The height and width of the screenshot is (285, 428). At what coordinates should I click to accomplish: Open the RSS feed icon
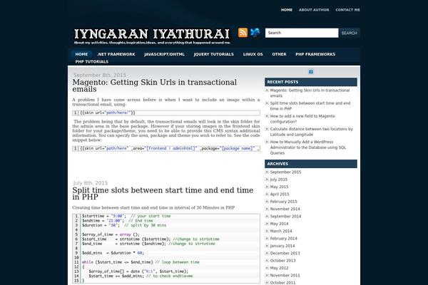point(243,33)
